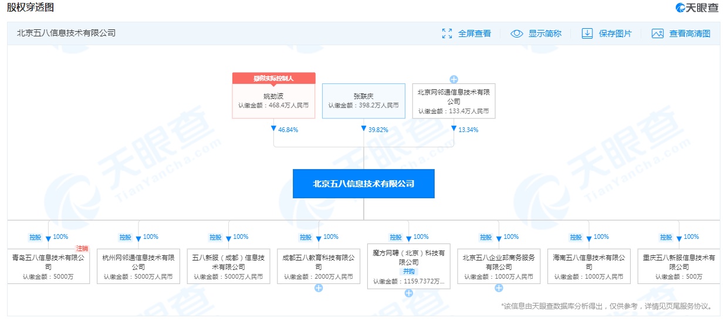
Task: Click the 39.82% share percentage
Action: (x=378, y=130)
